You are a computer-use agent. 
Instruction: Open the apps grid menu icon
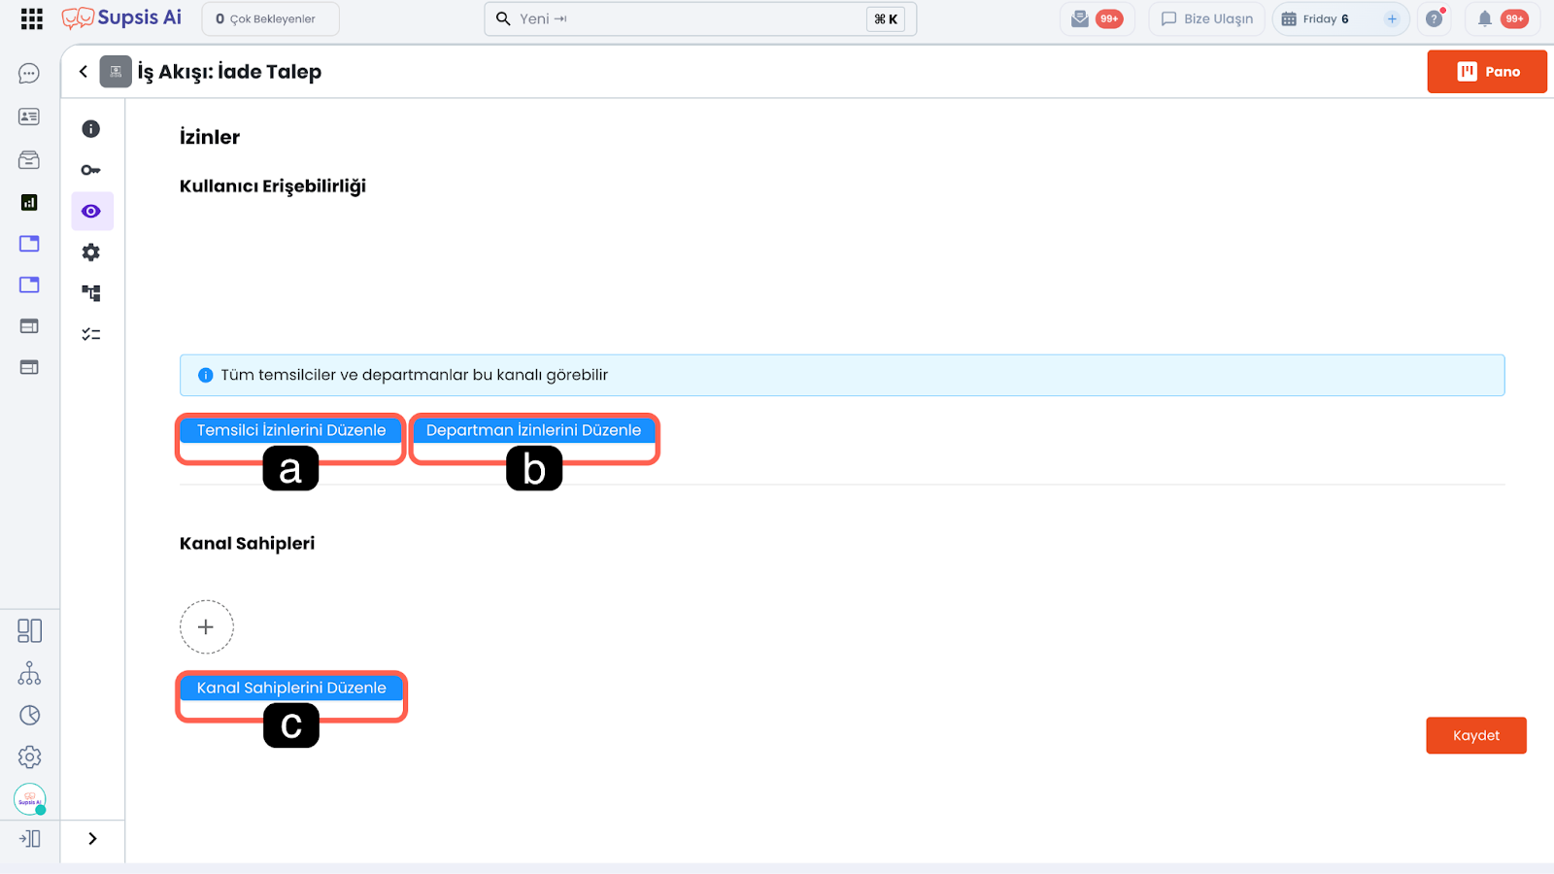pyautogui.click(x=31, y=18)
